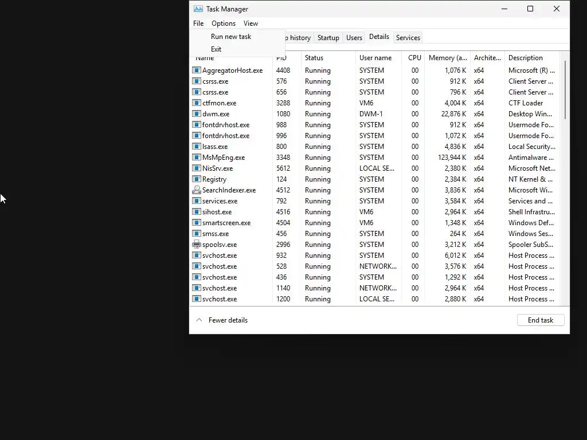Choose Run new task from File menu
Screen dimensions: 587x440
tap(231, 37)
